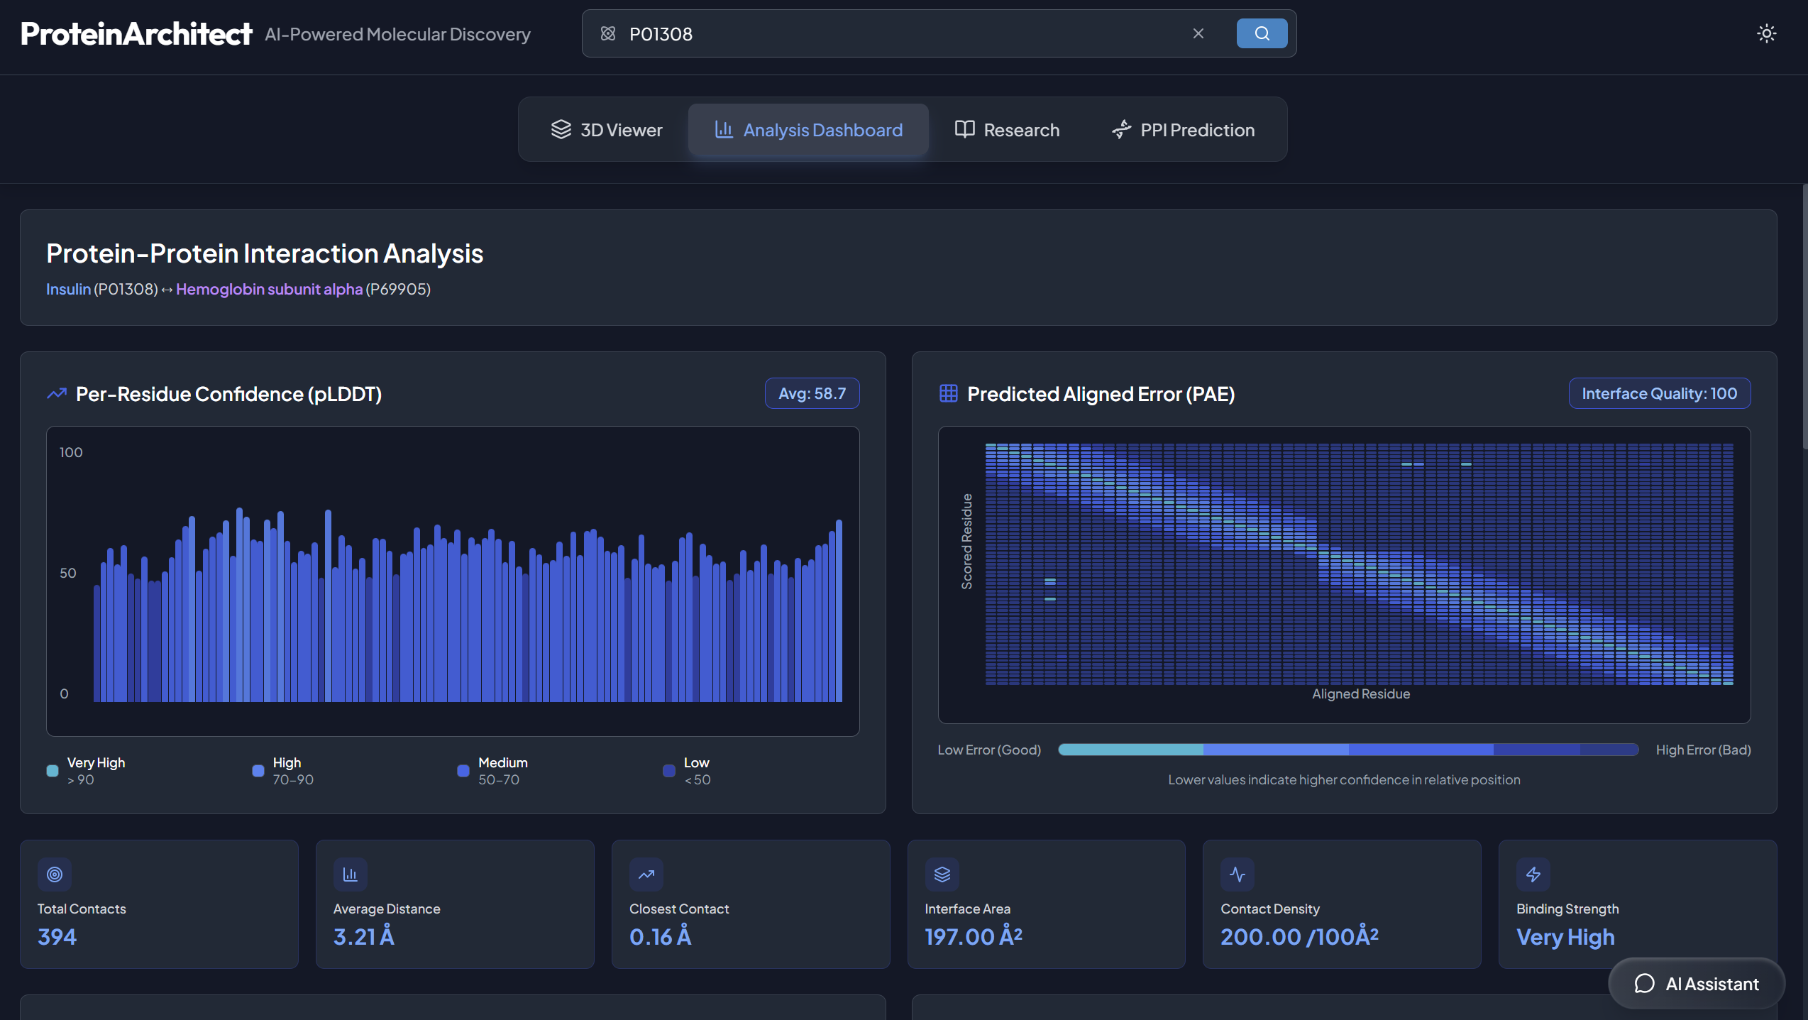This screenshot has height=1020, width=1808.
Task: Open the AI Assistant chat button
Action: (1697, 984)
